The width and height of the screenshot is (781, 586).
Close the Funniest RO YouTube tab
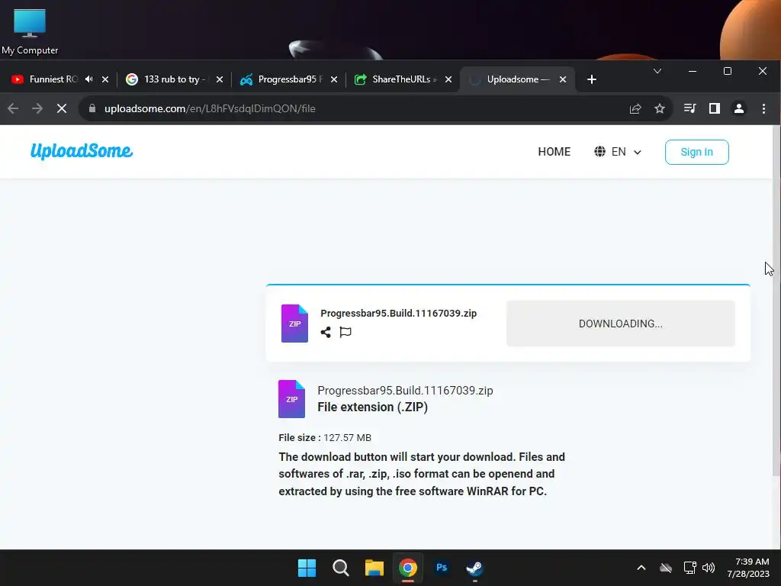point(105,79)
